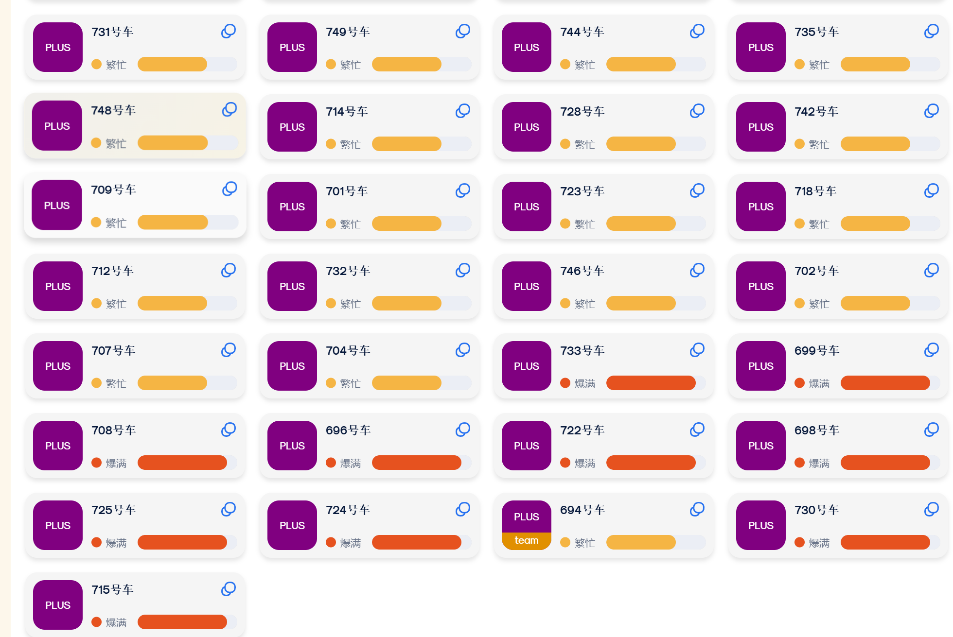Click the 爆满 status label on 708号车

click(116, 463)
